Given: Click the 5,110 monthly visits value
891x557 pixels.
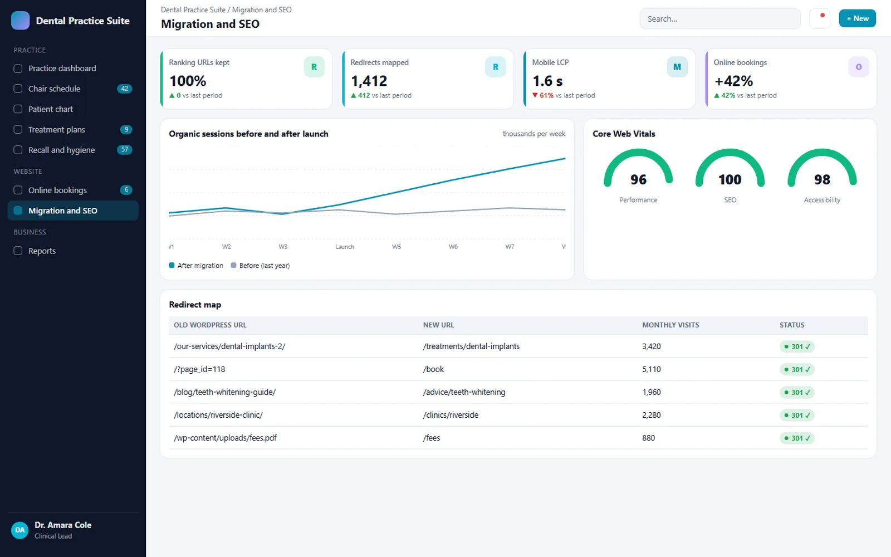Looking at the screenshot, I should (652, 369).
